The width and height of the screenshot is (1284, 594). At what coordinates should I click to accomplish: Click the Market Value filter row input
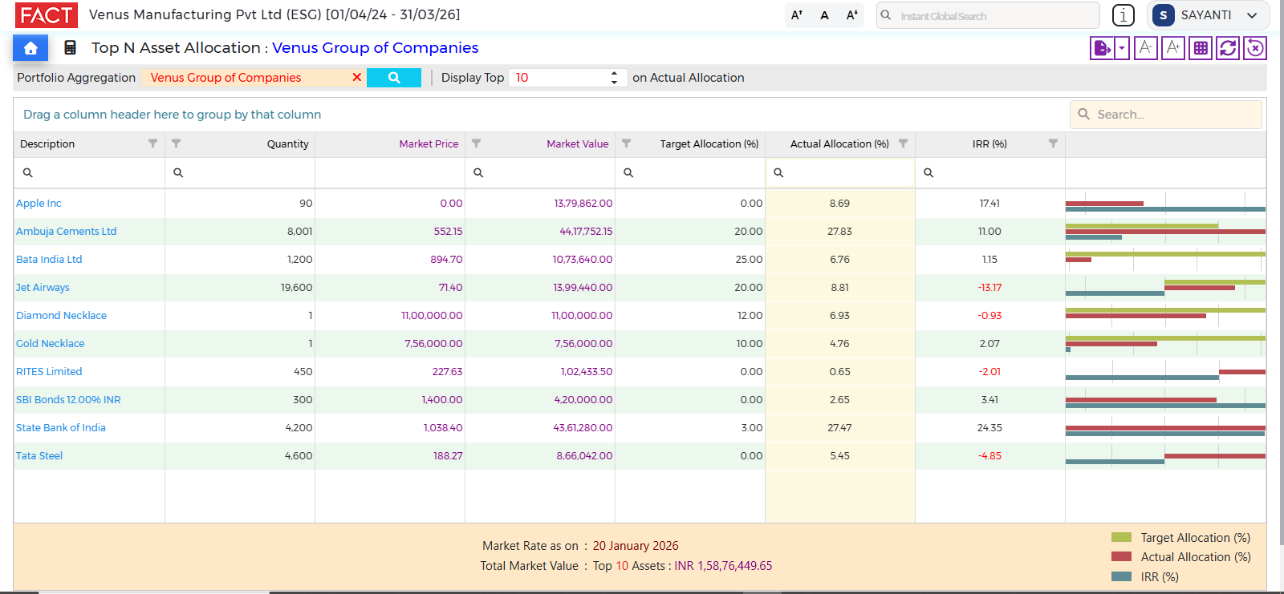(x=540, y=173)
